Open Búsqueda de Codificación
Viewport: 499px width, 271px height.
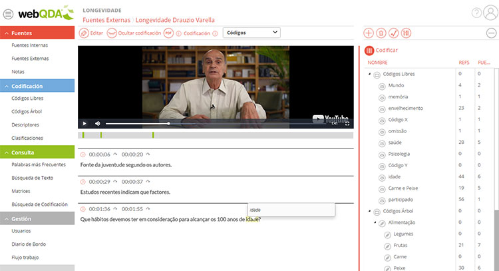(39, 204)
